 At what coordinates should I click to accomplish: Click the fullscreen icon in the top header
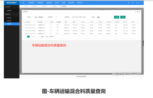click(x=133, y=3)
